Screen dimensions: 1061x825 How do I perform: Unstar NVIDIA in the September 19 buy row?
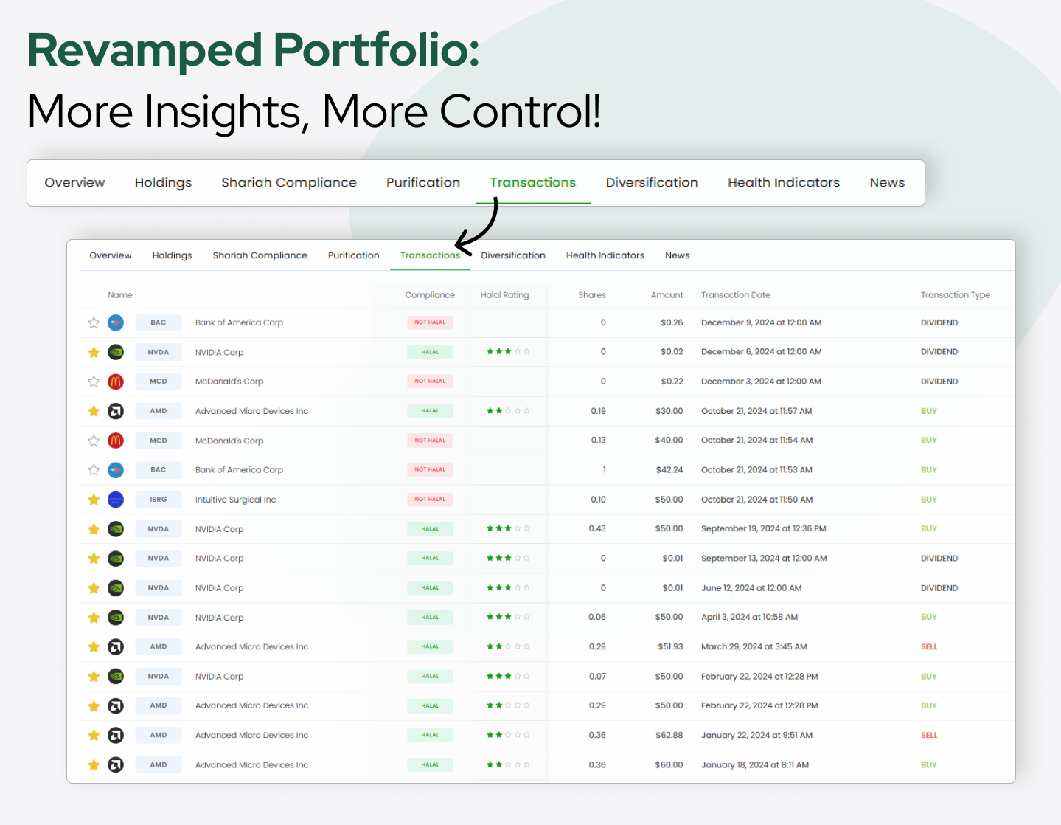[94, 529]
